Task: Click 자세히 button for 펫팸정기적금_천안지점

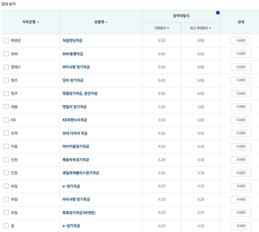Action: (241, 94)
